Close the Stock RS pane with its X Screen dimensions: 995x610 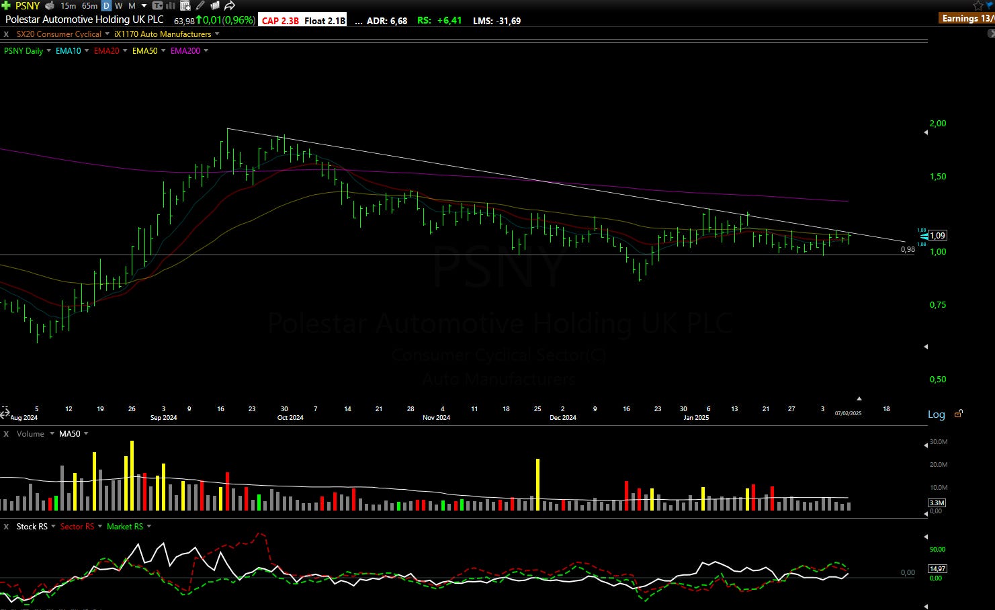(6, 527)
